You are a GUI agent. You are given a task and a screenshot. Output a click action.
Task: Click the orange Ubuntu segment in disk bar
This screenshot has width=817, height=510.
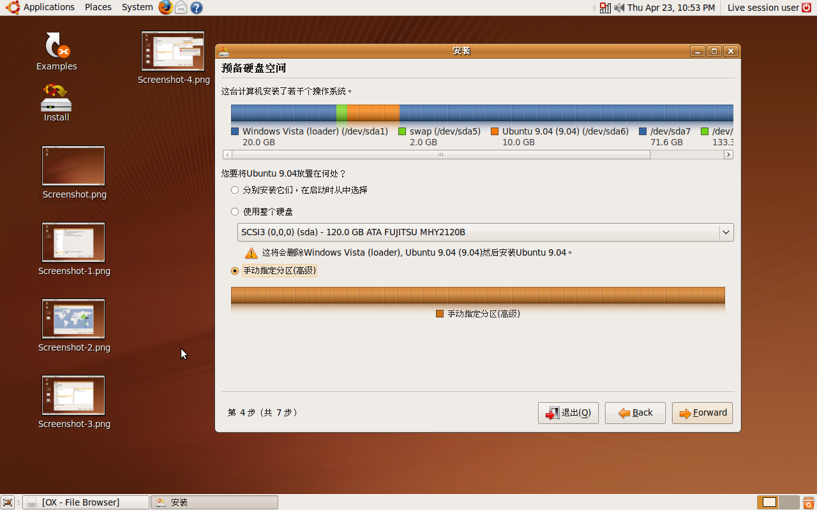pos(373,113)
